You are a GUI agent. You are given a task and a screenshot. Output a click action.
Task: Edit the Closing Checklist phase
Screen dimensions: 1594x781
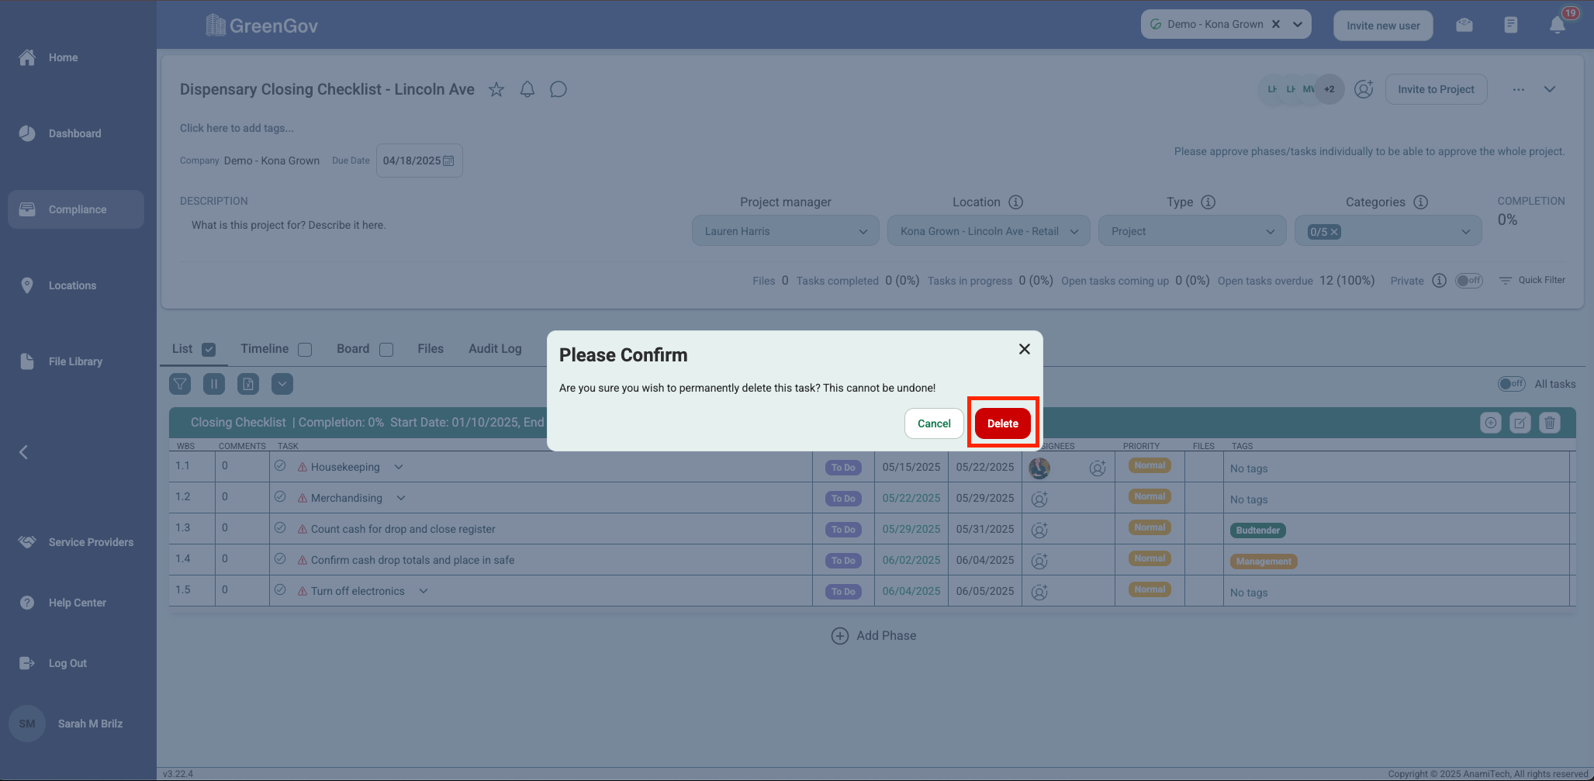tap(1520, 423)
